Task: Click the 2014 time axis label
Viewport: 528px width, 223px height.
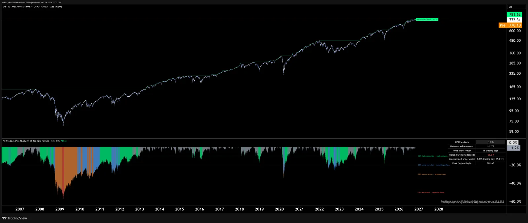Action: pos(160,209)
